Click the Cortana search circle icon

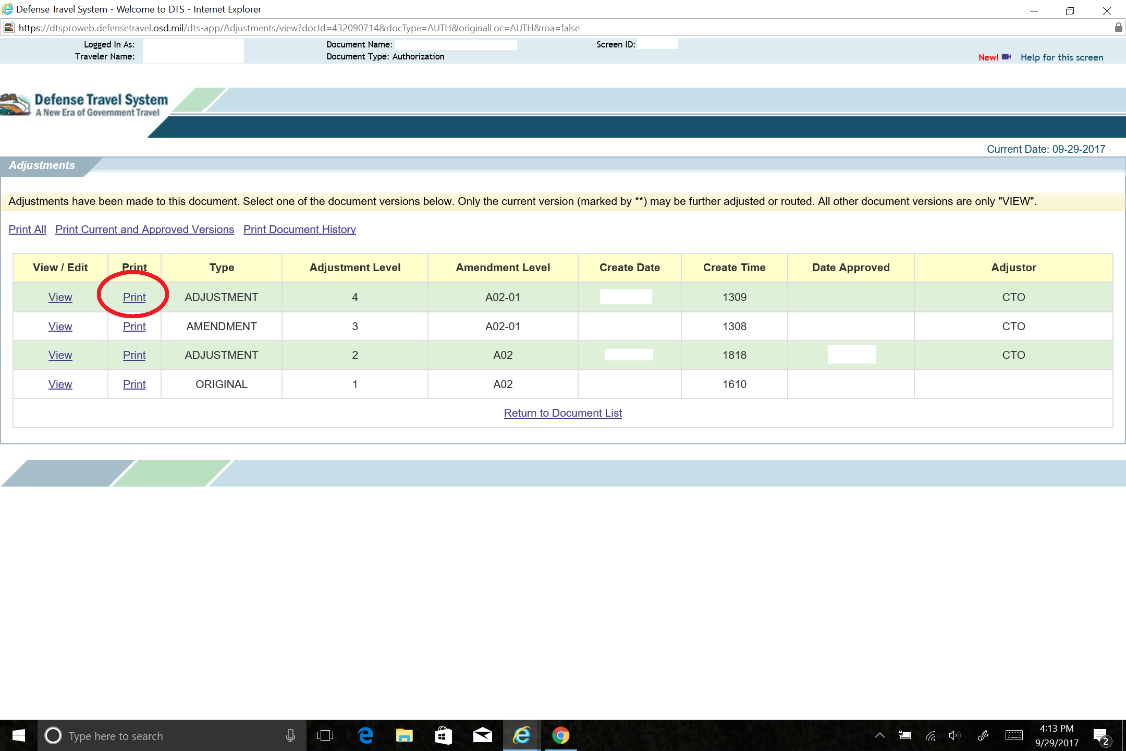click(53, 735)
